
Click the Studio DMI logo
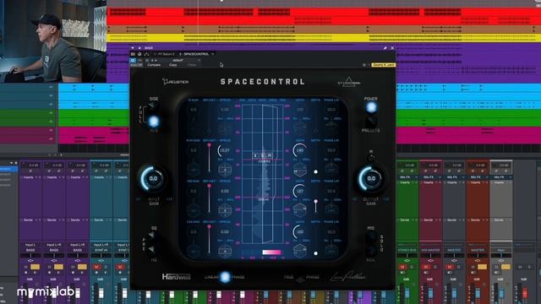coord(348,82)
